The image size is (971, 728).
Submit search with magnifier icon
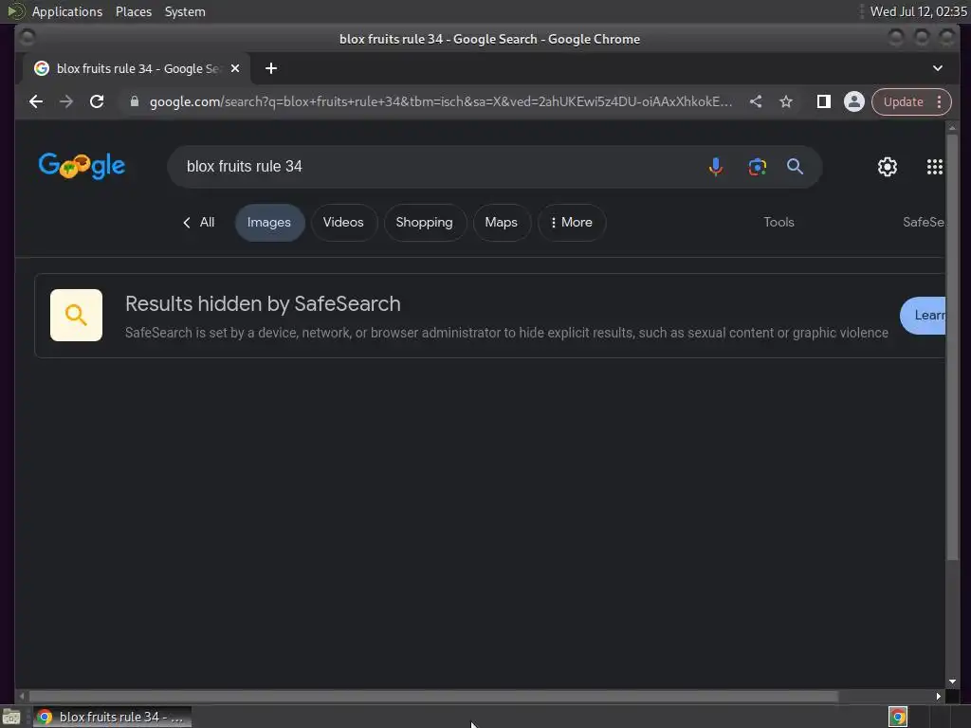[x=796, y=167]
